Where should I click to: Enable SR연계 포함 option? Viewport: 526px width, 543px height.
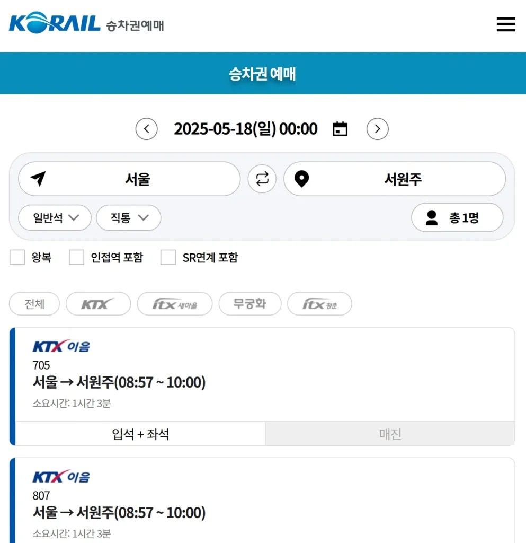pos(168,257)
